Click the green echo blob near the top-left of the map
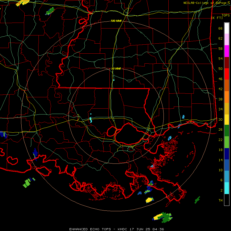The height and width of the screenshot is (231, 231). [50, 11]
